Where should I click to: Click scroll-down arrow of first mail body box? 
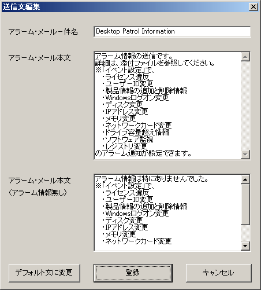click(245, 155)
